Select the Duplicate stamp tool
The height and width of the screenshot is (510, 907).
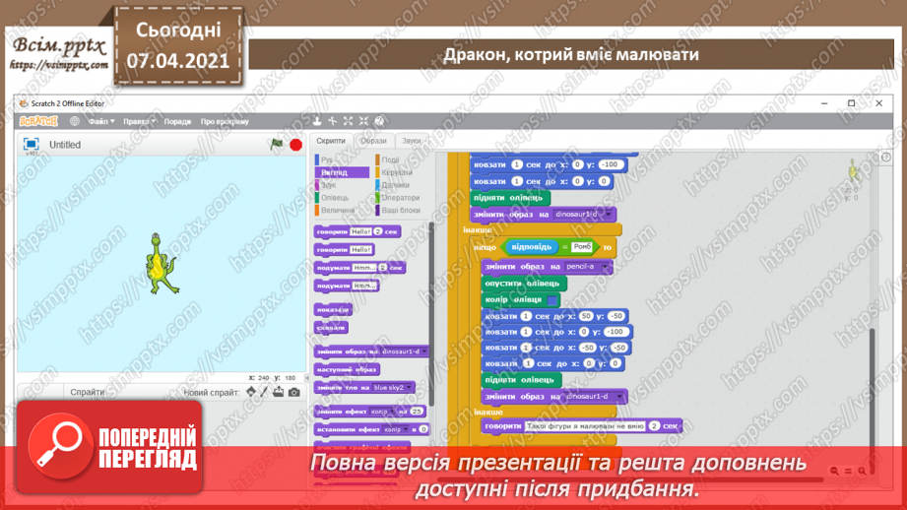(317, 121)
